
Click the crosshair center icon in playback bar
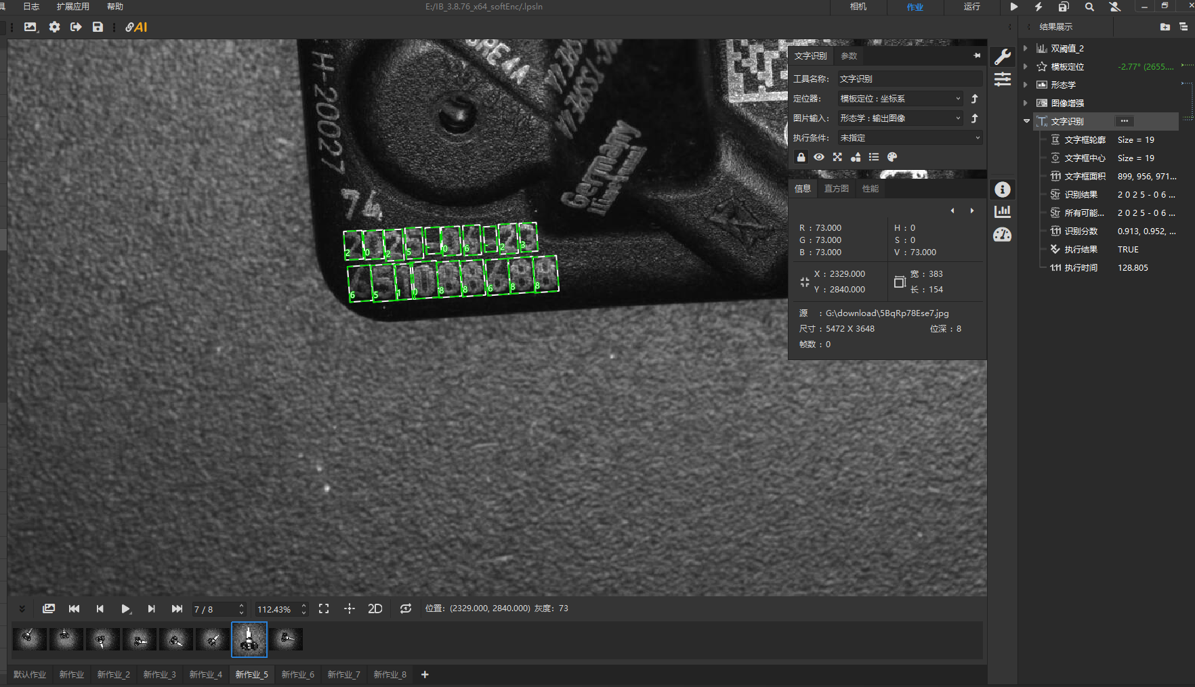tap(350, 608)
